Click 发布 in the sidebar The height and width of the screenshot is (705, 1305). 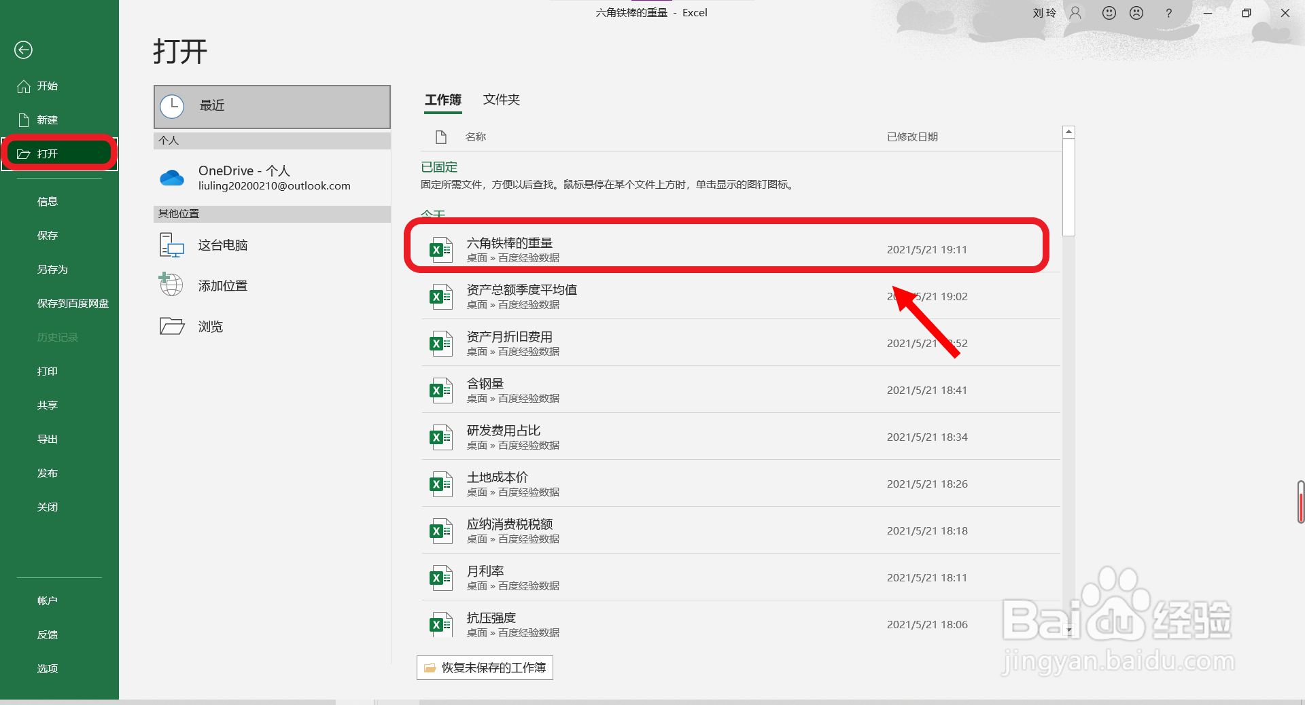click(x=47, y=473)
